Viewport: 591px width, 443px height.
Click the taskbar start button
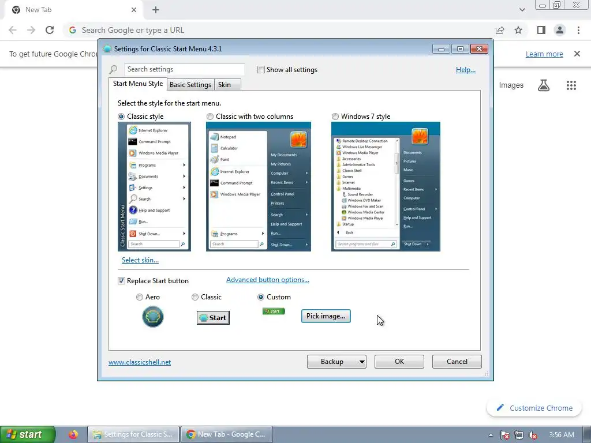click(28, 434)
